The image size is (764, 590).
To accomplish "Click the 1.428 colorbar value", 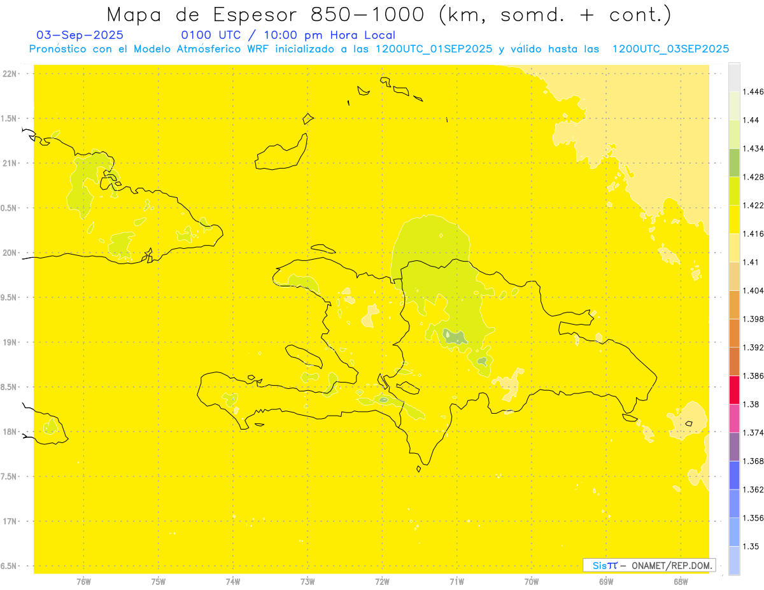I will pyautogui.click(x=753, y=177).
